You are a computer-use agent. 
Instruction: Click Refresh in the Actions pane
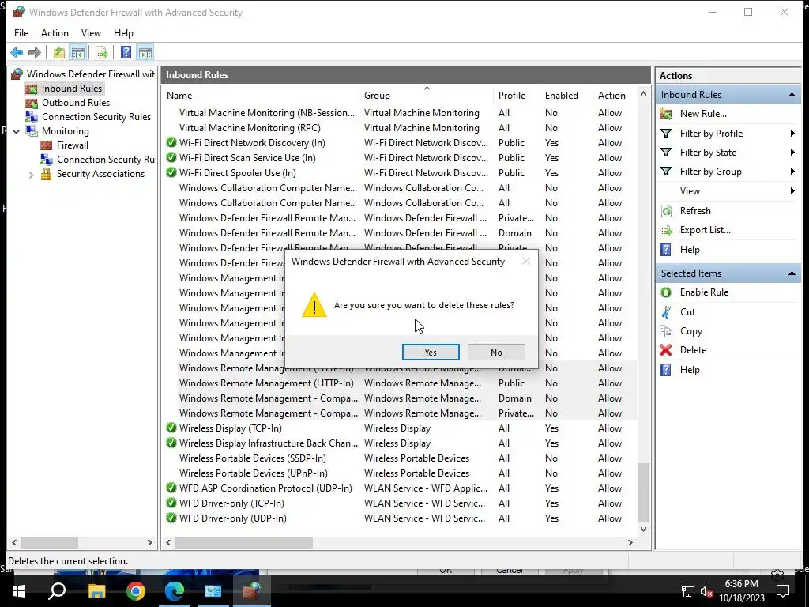tap(695, 210)
